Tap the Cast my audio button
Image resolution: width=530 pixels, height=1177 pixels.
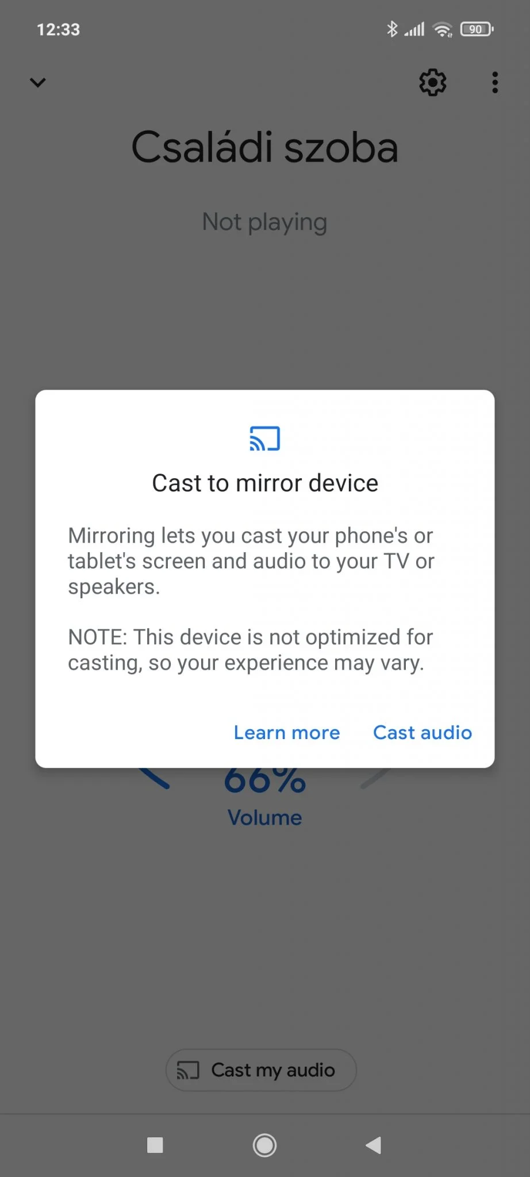[x=262, y=1070]
